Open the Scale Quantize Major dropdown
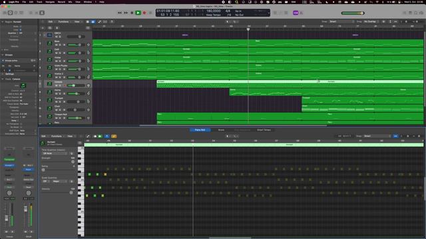 click(59, 181)
